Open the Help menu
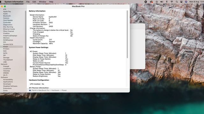The height and width of the screenshot is (114, 204). pyautogui.click(x=51, y=2)
